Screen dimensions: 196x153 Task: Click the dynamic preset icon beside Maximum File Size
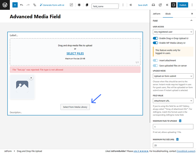177,139
